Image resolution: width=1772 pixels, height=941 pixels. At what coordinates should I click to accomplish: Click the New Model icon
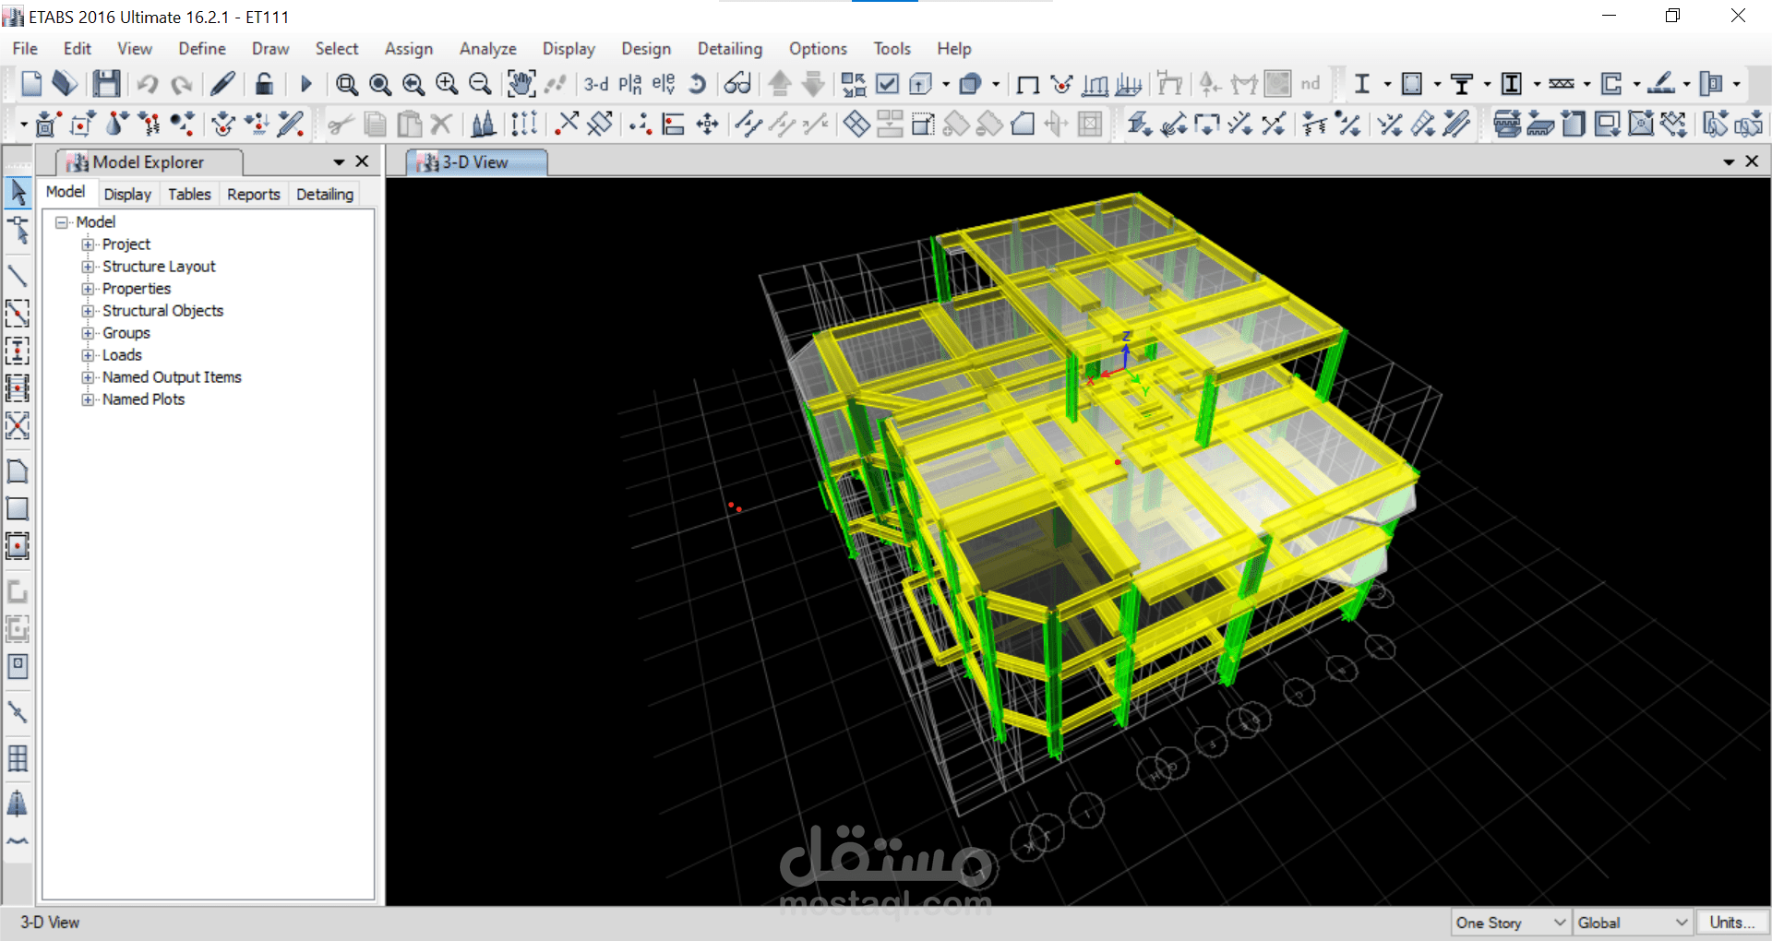pos(31,84)
